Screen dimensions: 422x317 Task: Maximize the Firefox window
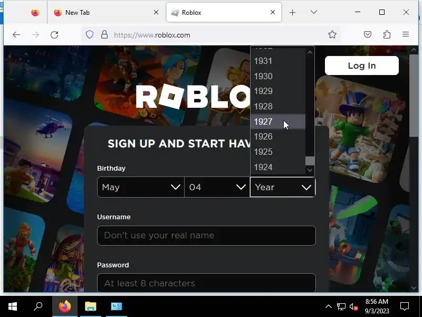(x=381, y=12)
